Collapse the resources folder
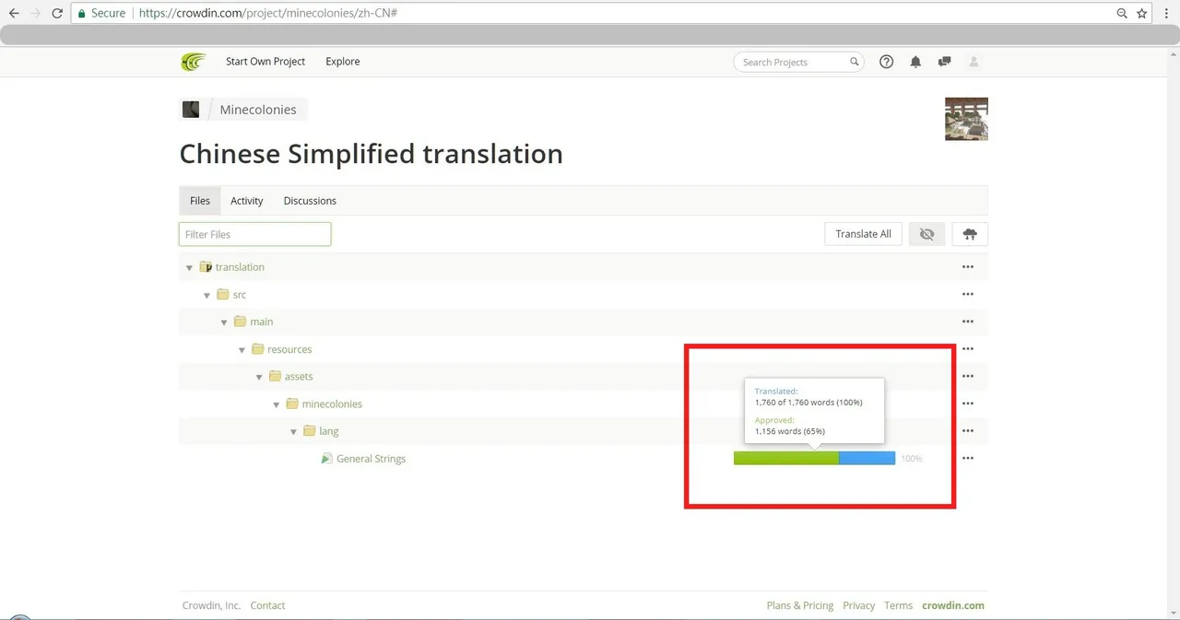 click(242, 350)
